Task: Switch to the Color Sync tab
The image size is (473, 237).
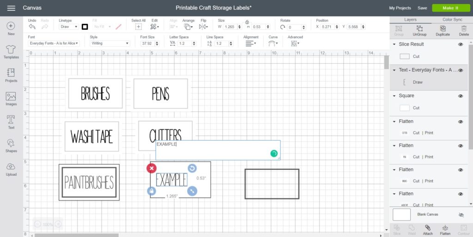Action: point(452,20)
